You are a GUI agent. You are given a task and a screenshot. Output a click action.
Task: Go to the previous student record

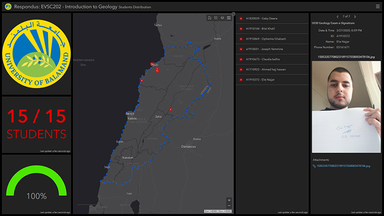point(337,17)
